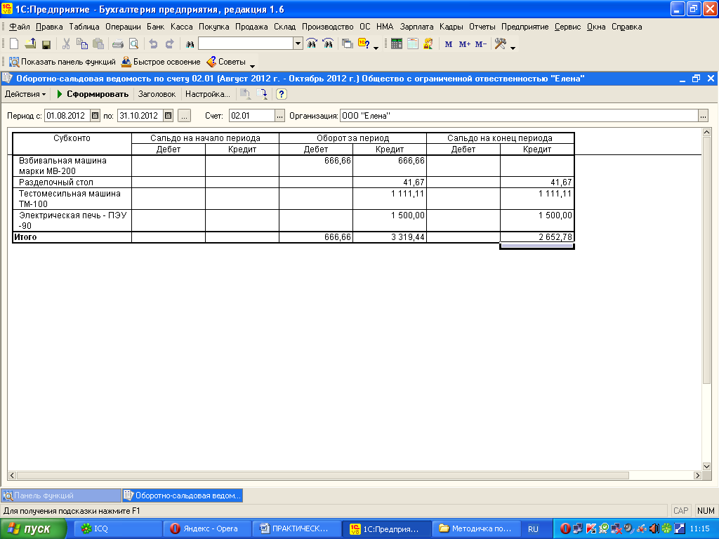Click the vertical scrollbar down arrow
Image resolution: width=719 pixels, height=539 pixels.
706,466
